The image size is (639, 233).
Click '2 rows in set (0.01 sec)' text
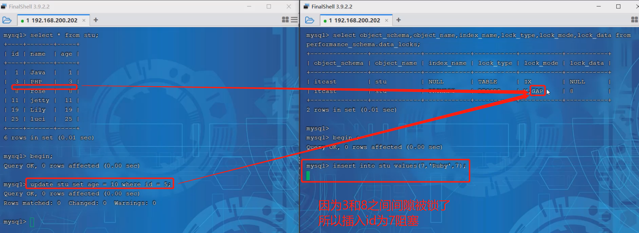tap(351, 110)
